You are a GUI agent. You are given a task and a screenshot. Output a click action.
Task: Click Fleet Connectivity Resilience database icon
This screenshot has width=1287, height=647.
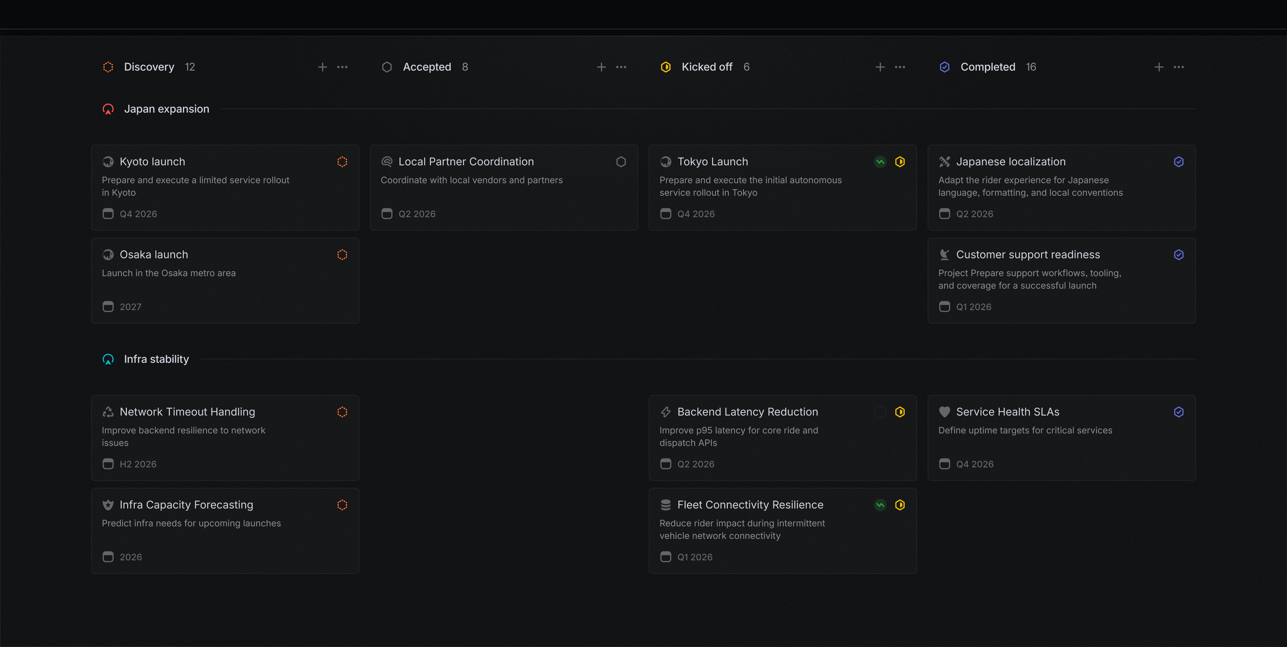pyautogui.click(x=666, y=505)
